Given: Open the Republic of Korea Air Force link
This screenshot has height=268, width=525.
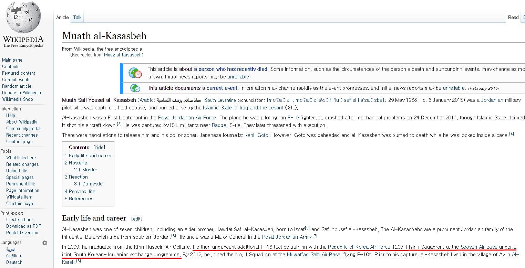Looking at the screenshot, I should (359, 247).
